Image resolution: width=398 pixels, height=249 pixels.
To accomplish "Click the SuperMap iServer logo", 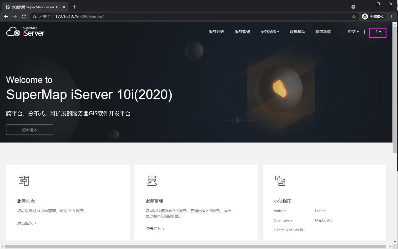I will 25,32.
